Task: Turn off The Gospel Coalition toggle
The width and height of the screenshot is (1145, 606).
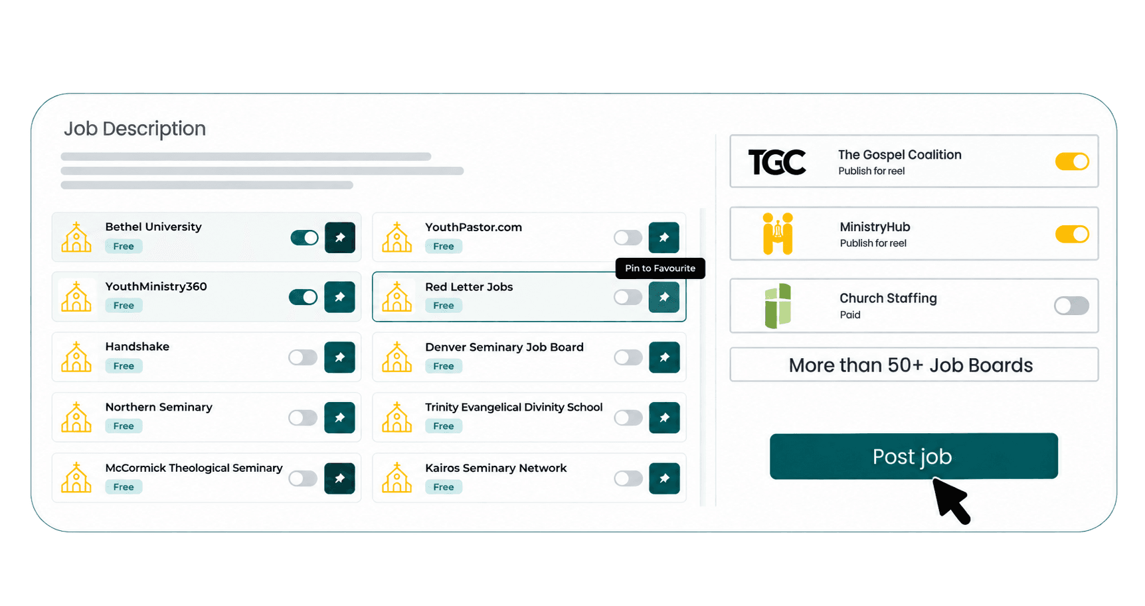Action: tap(1072, 161)
